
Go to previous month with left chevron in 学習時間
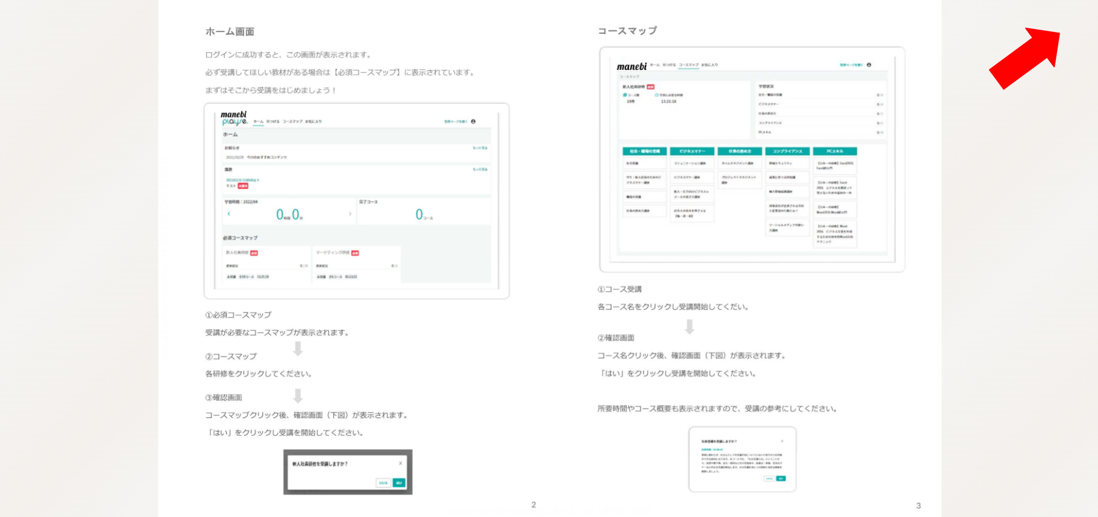point(229,214)
